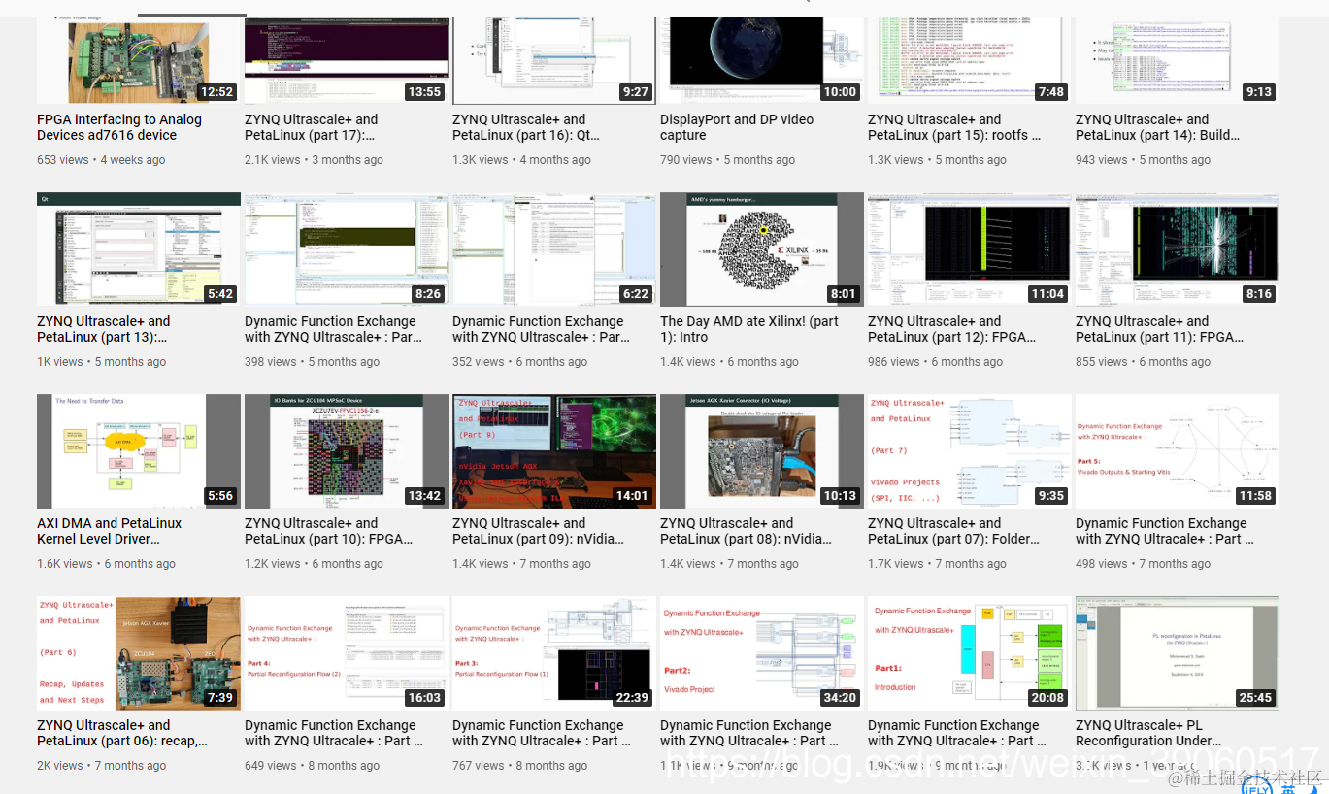Viewport: 1329px width, 794px height.
Task: Open Dynamic Function Exchange title with 767 views
Action: click(x=542, y=733)
